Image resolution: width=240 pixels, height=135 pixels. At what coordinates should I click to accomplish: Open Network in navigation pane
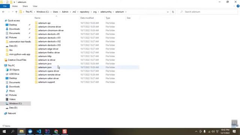click(x=12, y=113)
